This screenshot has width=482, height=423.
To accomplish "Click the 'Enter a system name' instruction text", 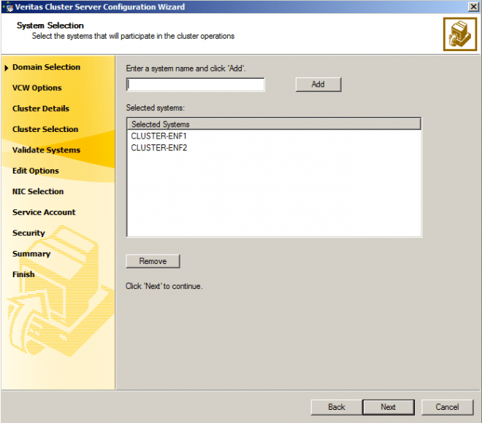I will coord(185,69).
